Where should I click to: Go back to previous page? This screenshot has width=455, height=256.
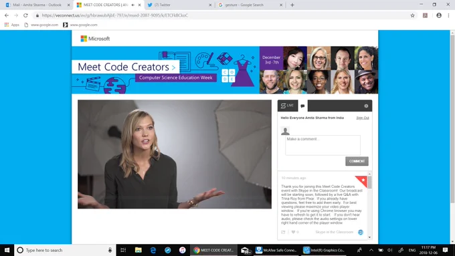tap(7, 15)
